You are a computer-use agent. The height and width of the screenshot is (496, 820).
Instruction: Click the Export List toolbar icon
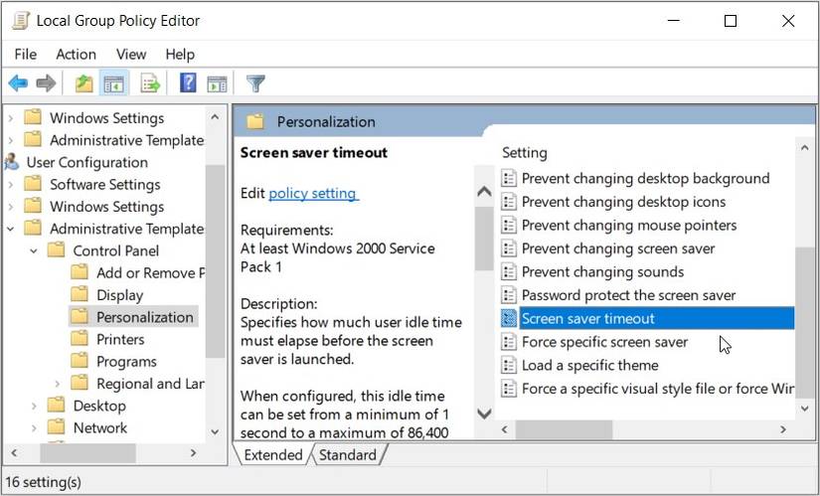(x=150, y=83)
